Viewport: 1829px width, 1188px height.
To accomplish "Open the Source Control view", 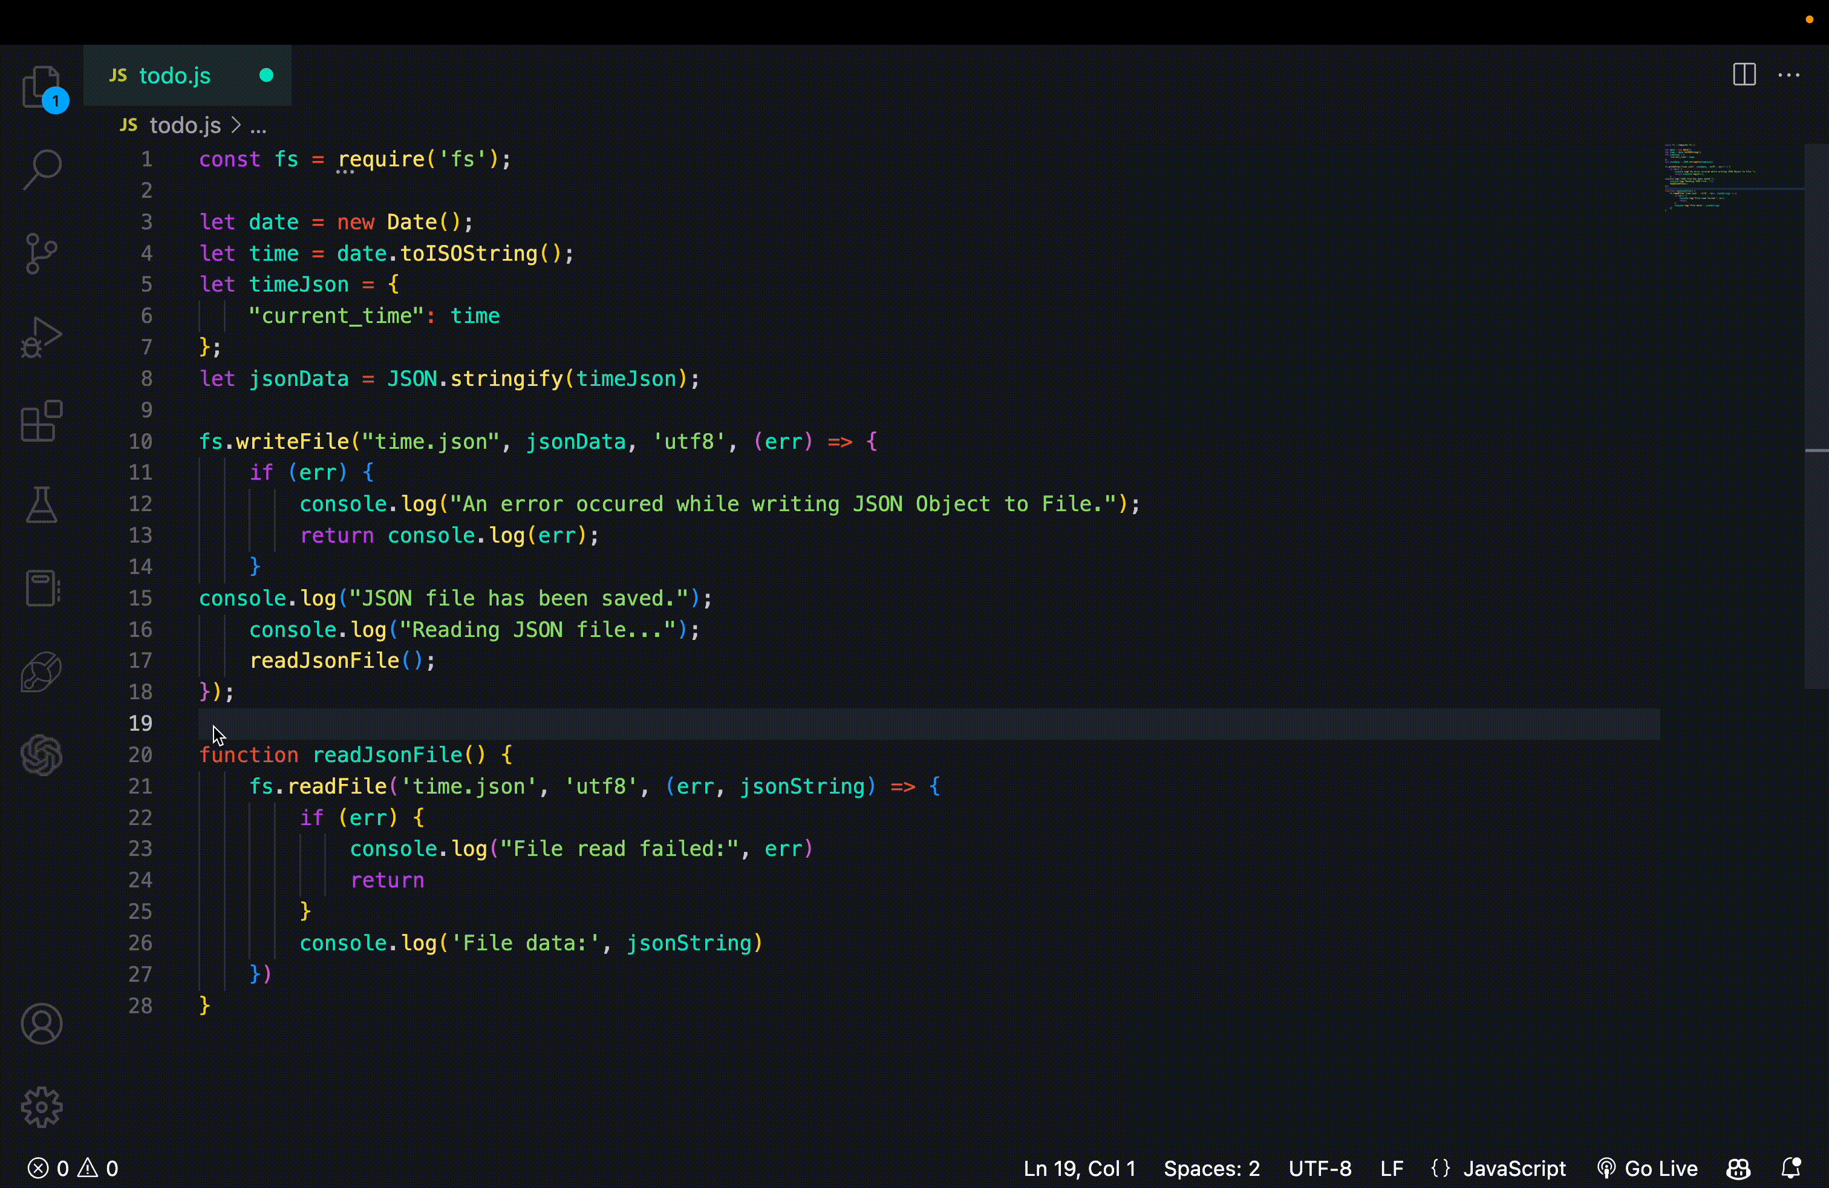I will coord(42,253).
